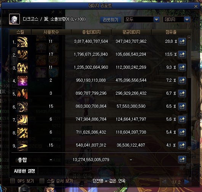Click the share icon for 4.1% skill row
This screenshot has height=192, width=202.
[182, 145]
